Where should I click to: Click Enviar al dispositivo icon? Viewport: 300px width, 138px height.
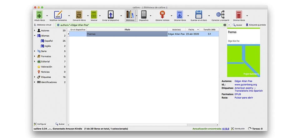[111, 15]
